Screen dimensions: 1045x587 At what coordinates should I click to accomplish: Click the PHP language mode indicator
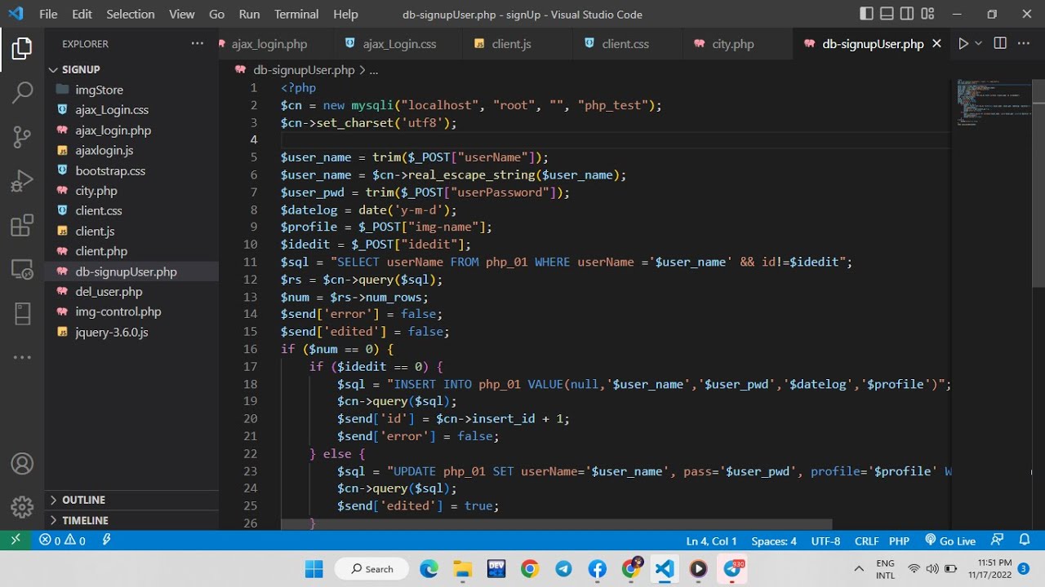point(899,541)
